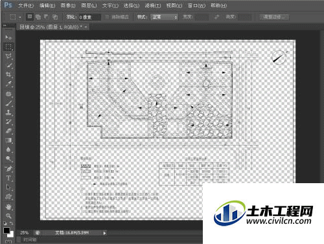Reset default foreground and background colors
This screenshot has height=244, width=324.
point(5,223)
